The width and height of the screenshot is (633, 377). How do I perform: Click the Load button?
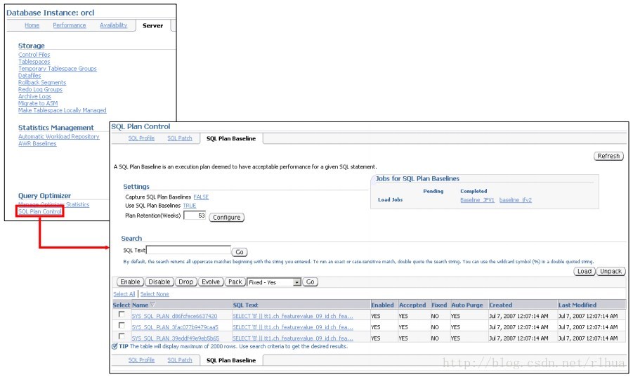(584, 272)
